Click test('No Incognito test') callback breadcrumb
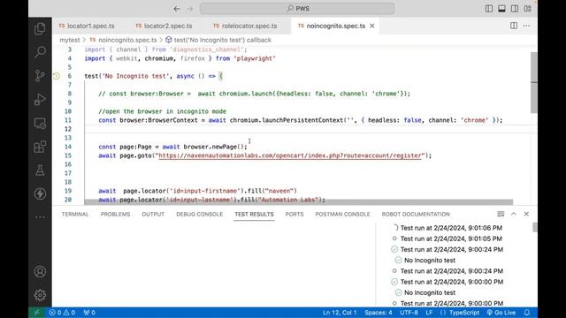This screenshot has width=566, height=318. pos(218,40)
